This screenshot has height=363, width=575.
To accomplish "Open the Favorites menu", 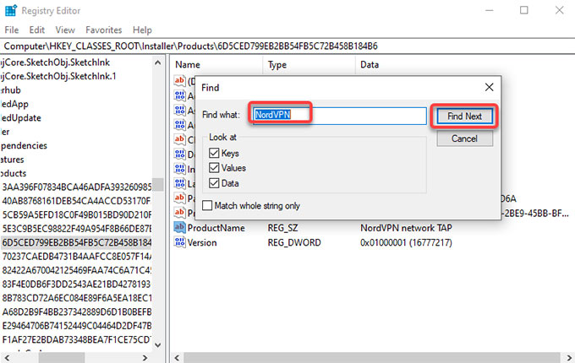I will click(103, 30).
